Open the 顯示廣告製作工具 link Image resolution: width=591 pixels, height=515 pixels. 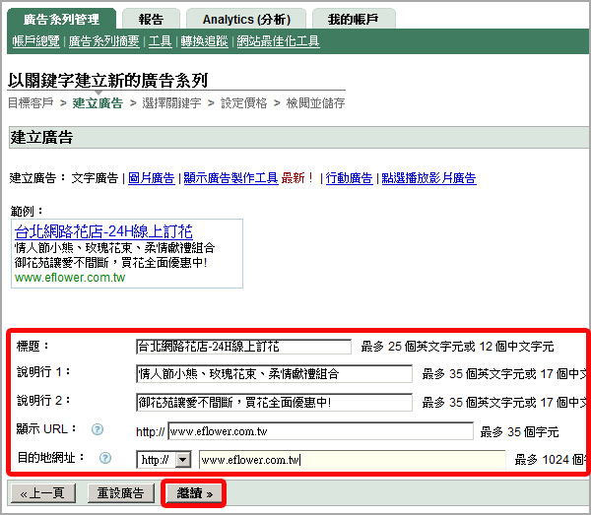coord(230,178)
